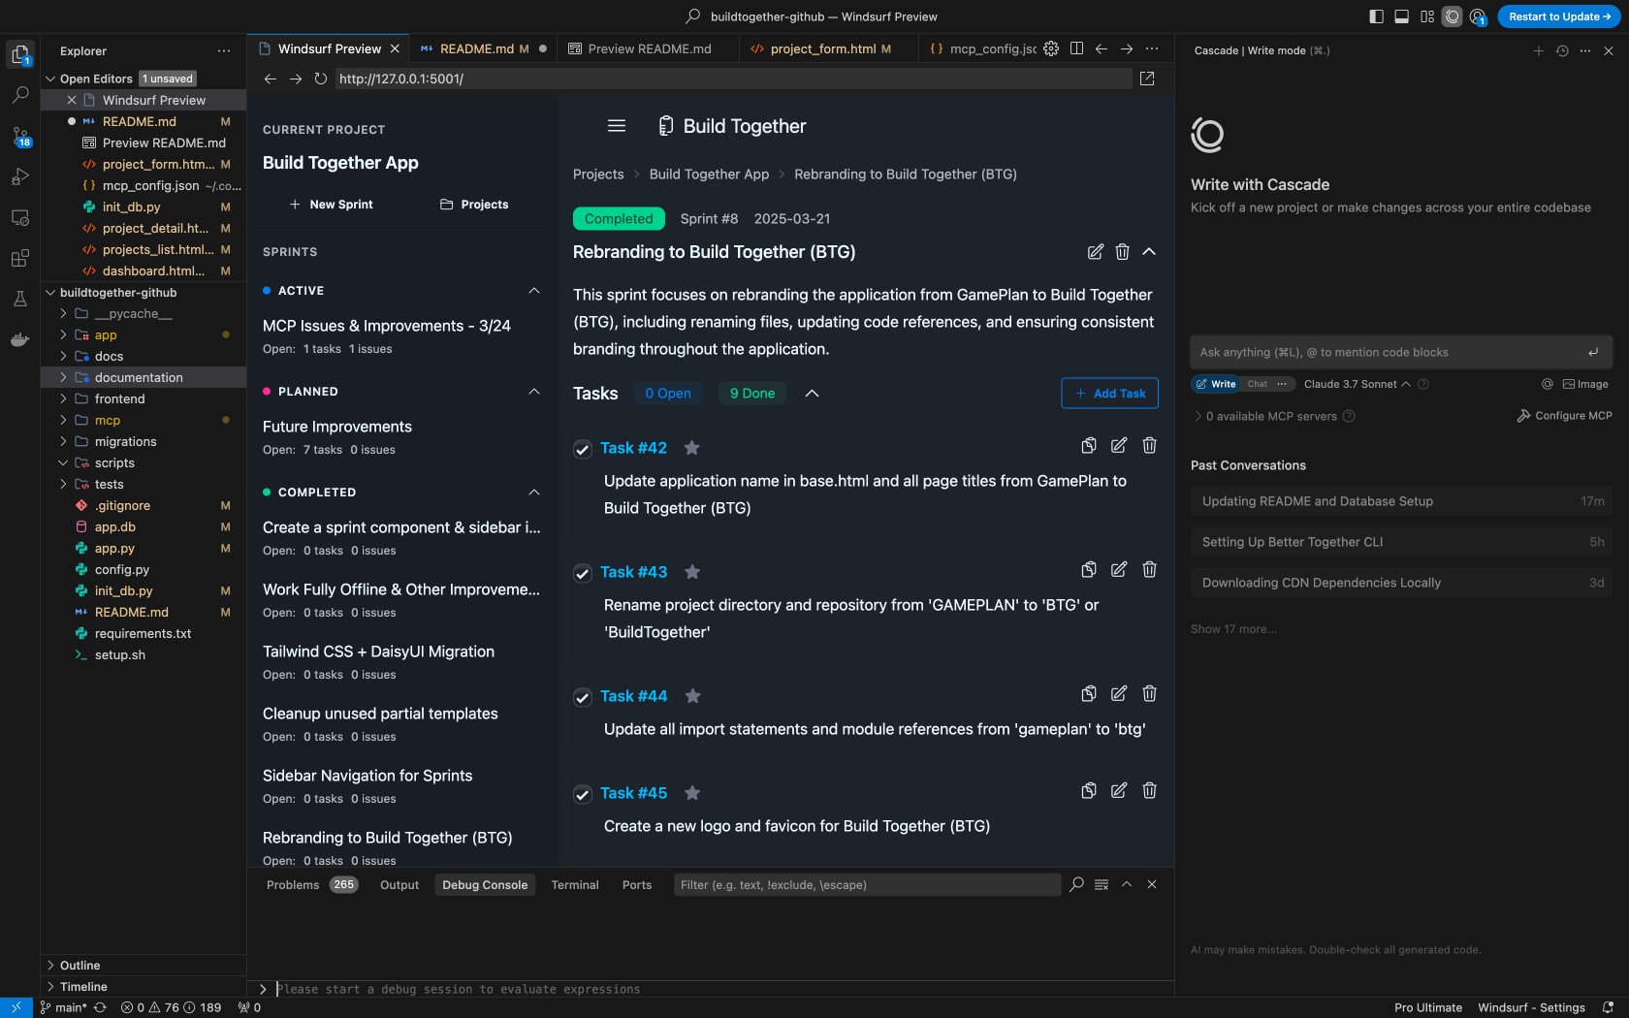1629x1018 pixels.
Task: Go back in preview browser
Action: point(271,79)
